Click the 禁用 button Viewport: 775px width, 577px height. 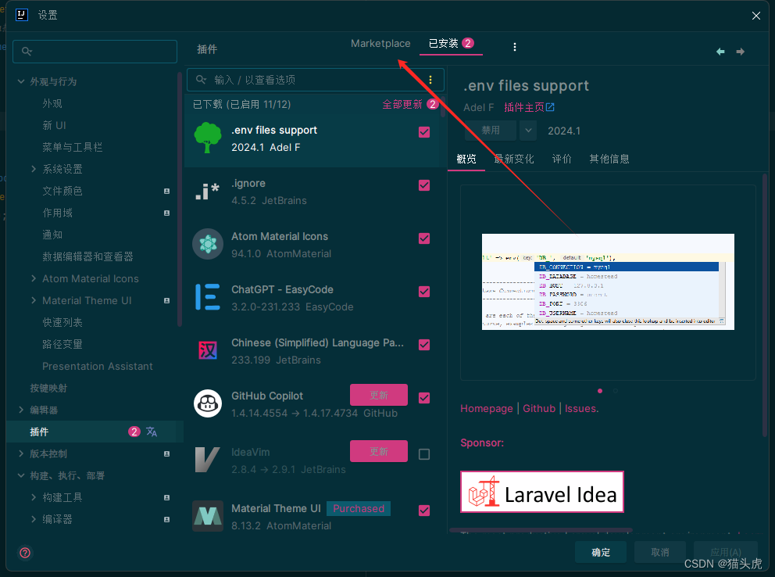click(491, 131)
